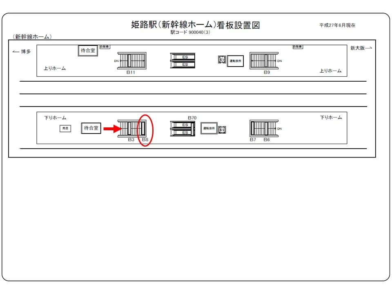Click the title 姫路駅(新幹線ホーム)看板設置図

coord(195,25)
